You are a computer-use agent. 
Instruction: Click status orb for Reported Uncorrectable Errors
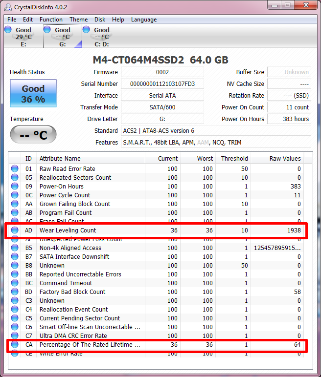pos(15,274)
